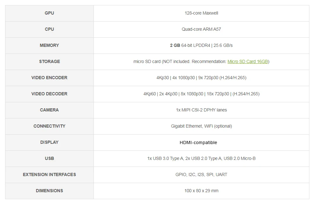317x209 pixels.
Task: Click the MIPI CSI-2 DPHY lanes value
Action: click(x=201, y=110)
